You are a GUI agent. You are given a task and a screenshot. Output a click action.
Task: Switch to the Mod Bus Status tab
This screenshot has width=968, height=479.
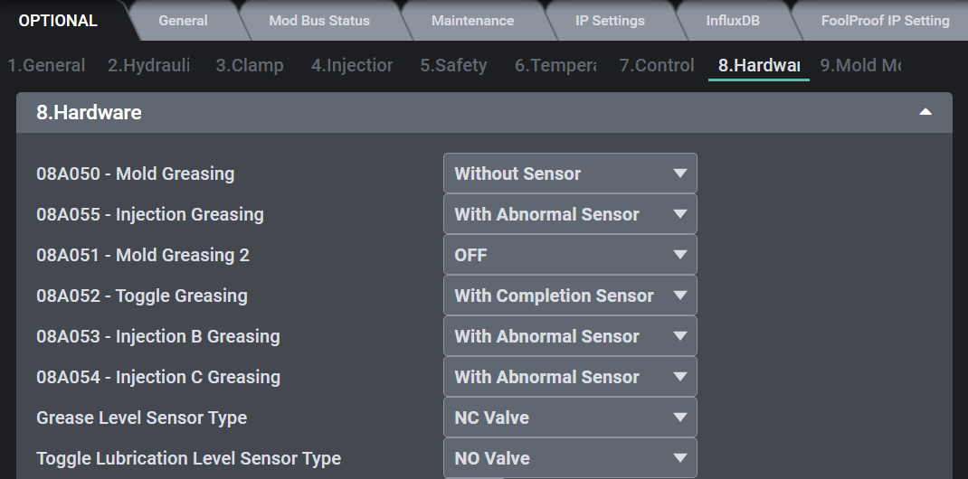pyautogui.click(x=319, y=20)
